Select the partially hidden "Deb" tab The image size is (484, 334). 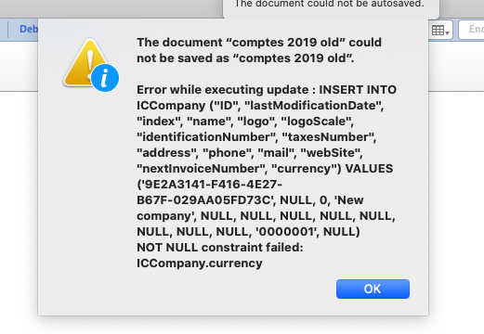pos(29,29)
